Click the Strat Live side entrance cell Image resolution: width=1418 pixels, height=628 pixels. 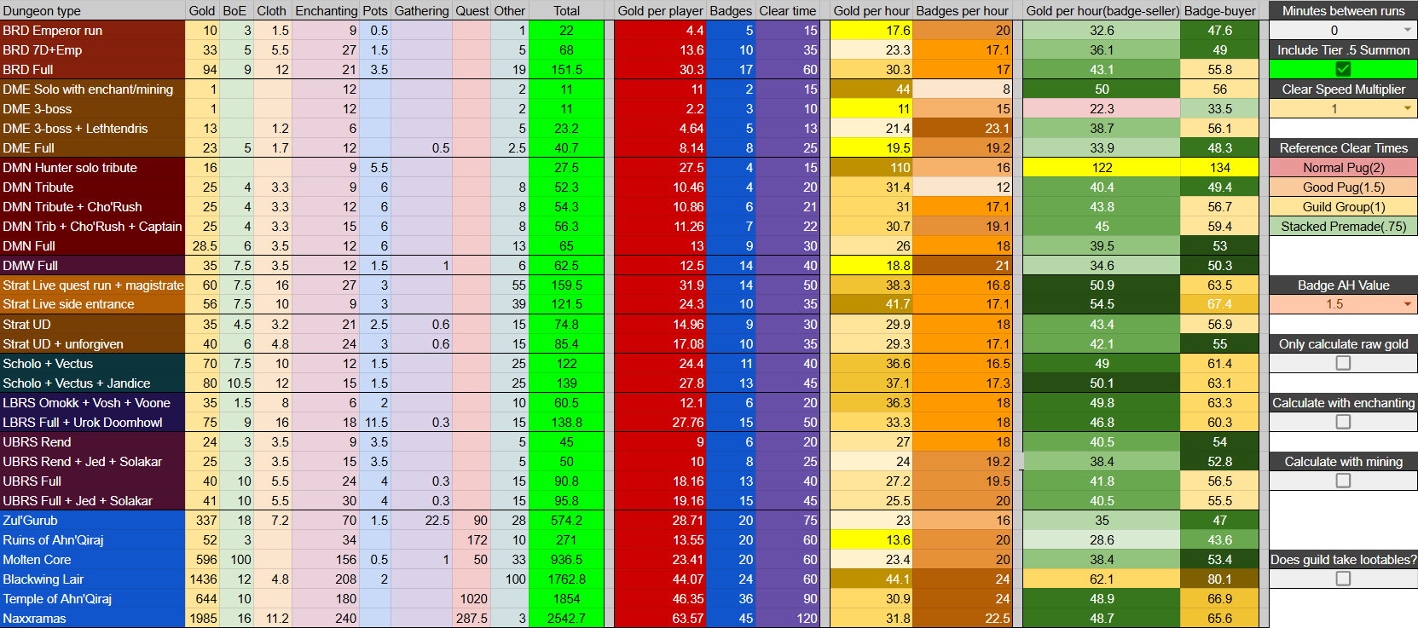click(x=92, y=304)
